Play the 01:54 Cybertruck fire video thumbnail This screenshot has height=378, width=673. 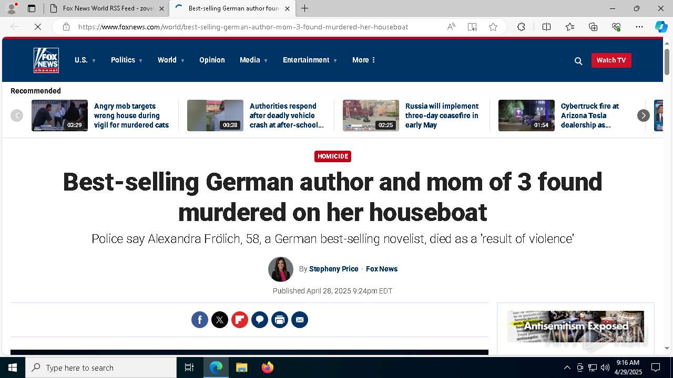[x=526, y=115]
